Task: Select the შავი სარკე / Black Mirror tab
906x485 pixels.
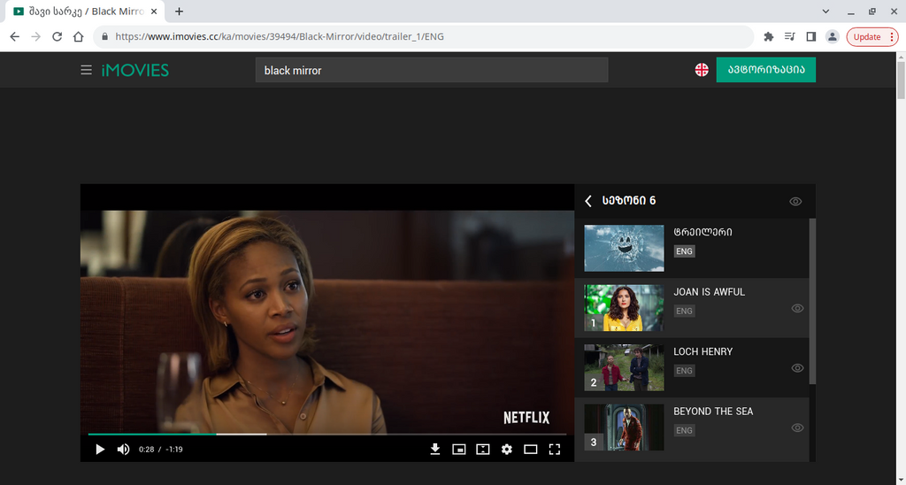Action: click(x=84, y=11)
